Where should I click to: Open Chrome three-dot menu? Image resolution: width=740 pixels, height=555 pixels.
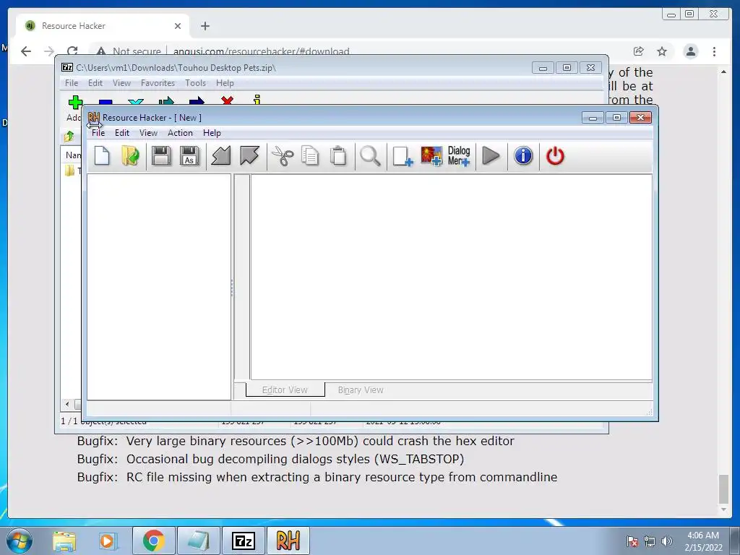(714, 51)
